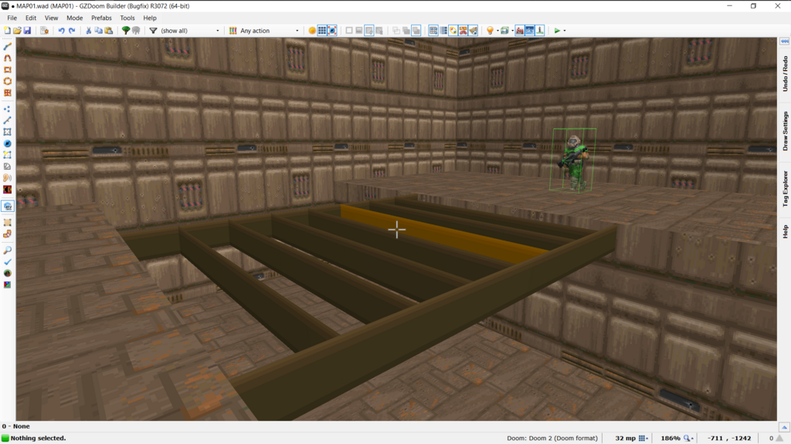Open the Edit menu
Viewport: 791px width, 444px height.
click(31, 18)
